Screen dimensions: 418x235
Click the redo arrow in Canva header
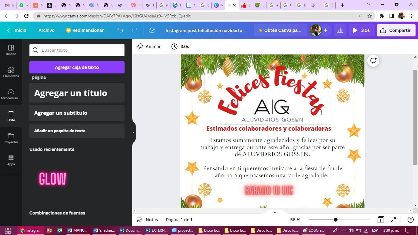coord(134,30)
